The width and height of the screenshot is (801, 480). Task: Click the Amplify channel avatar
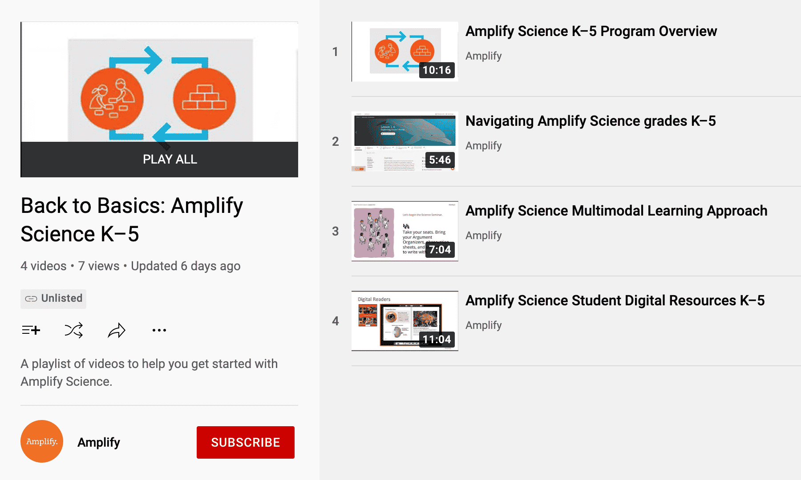[x=41, y=441]
